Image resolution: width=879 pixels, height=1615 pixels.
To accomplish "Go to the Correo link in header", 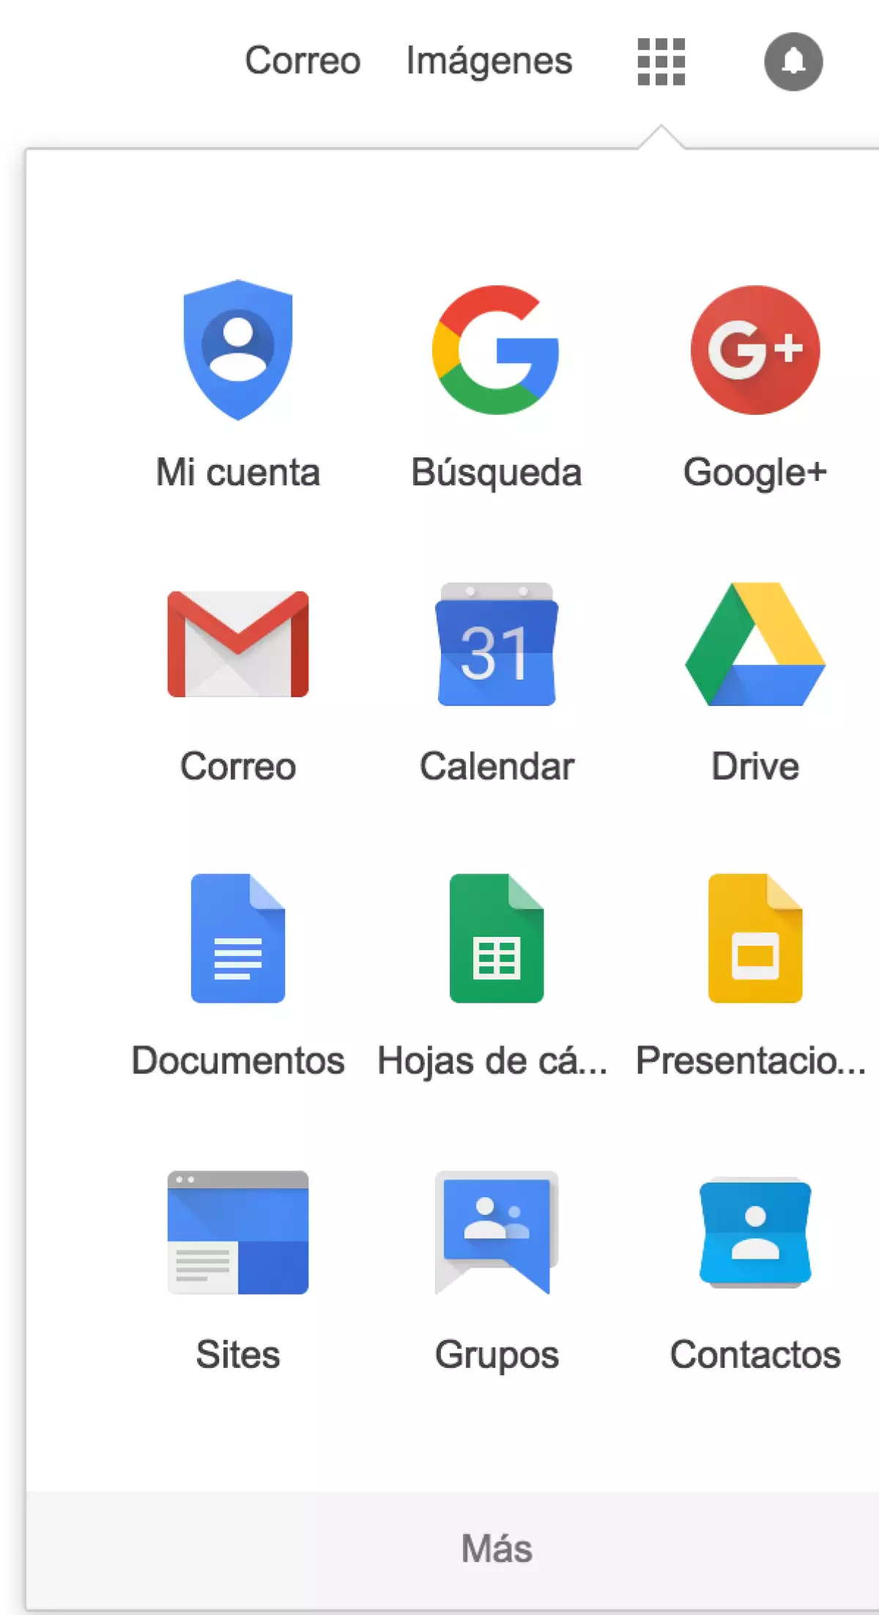I will point(303,60).
